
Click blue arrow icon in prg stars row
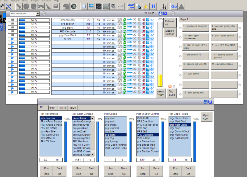[130, 27]
